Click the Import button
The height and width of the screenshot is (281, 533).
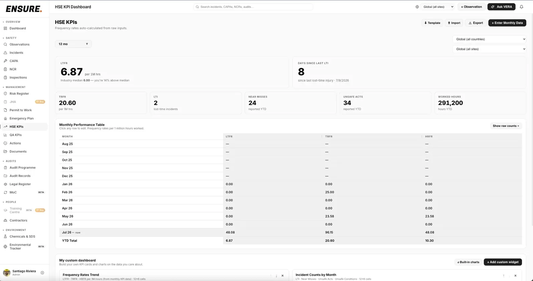coord(454,23)
